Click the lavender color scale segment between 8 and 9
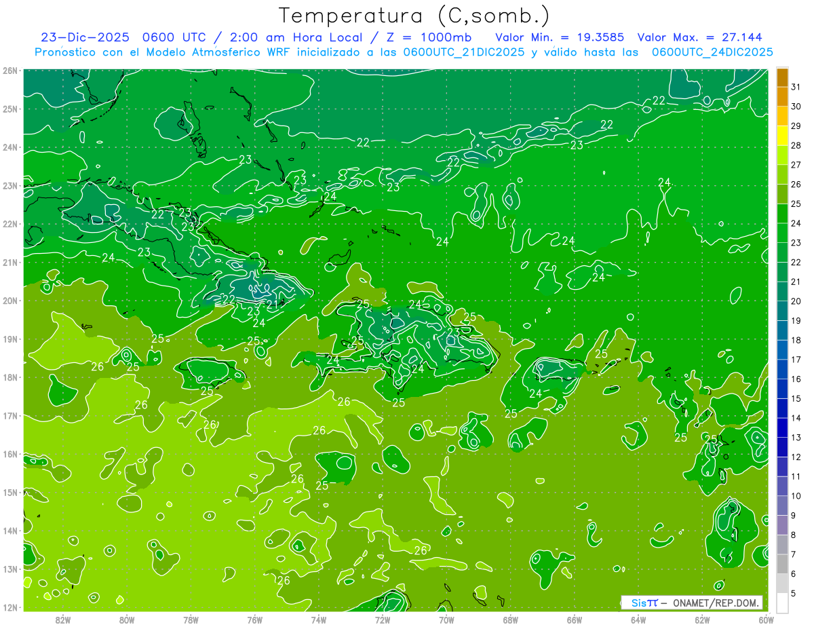The width and height of the screenshot is (814, 629). coord(782,525)
